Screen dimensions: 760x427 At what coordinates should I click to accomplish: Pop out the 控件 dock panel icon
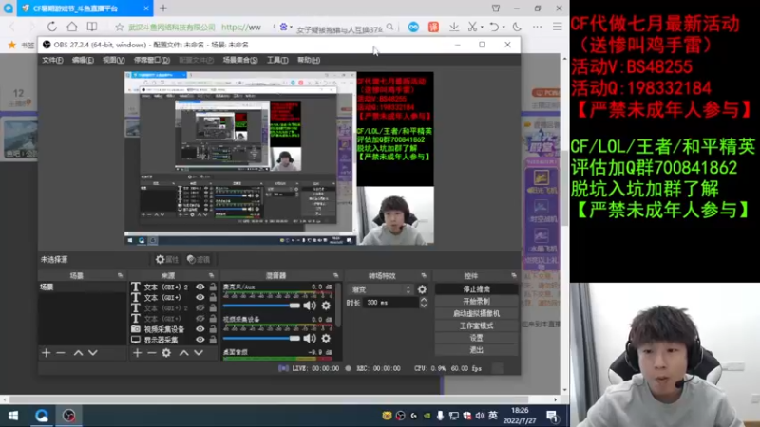tap(514, 275)
